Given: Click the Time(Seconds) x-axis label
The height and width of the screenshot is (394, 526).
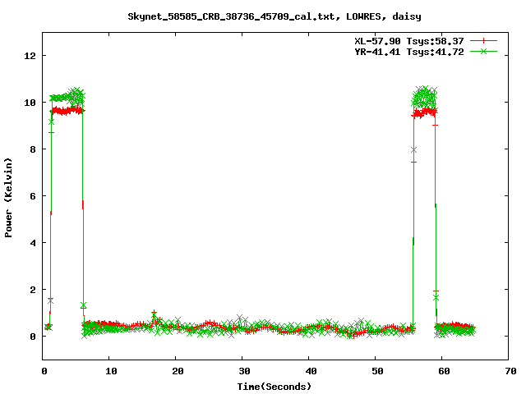Looking at the screenshot, I should [x=275, y=387].
